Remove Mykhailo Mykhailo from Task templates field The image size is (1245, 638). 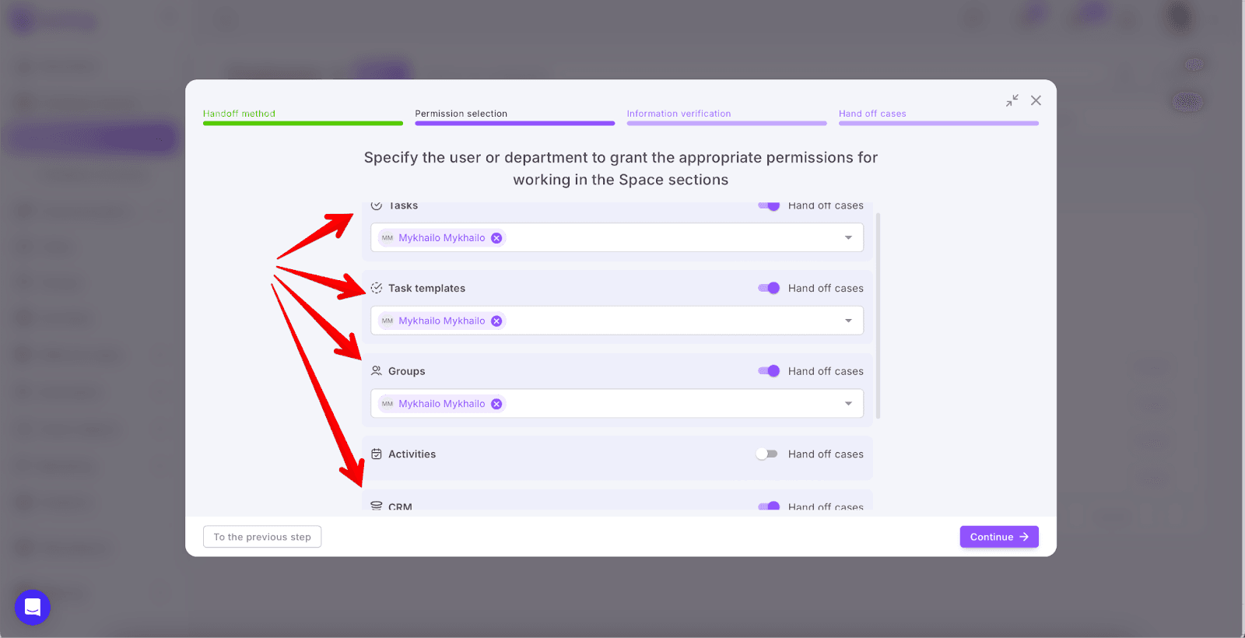496,321
